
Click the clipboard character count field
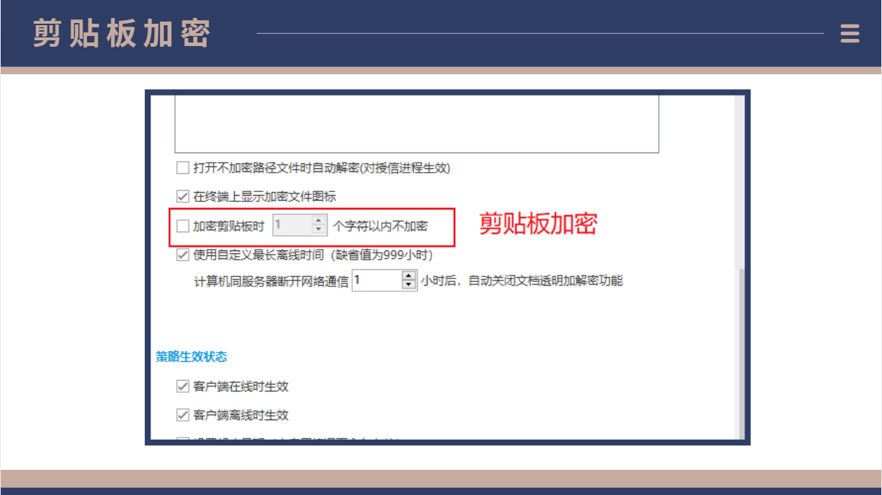292,226
